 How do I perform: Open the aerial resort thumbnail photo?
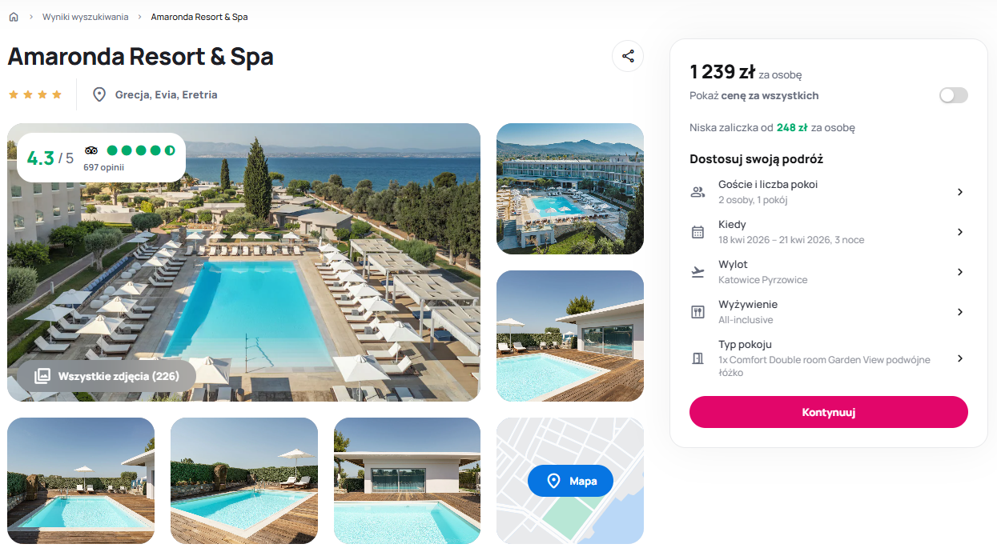570,189
